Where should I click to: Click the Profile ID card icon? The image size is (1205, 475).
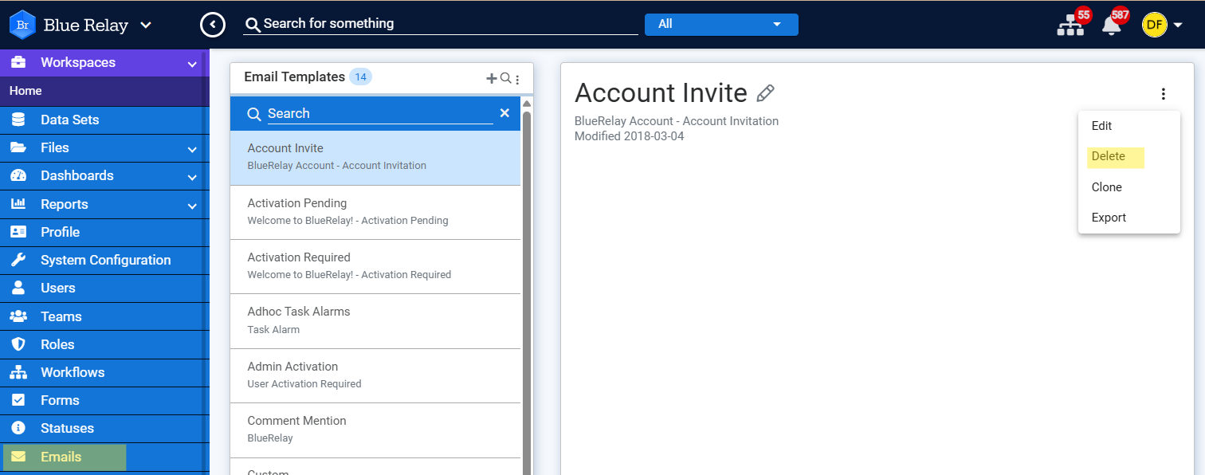[x=18, y=232]
